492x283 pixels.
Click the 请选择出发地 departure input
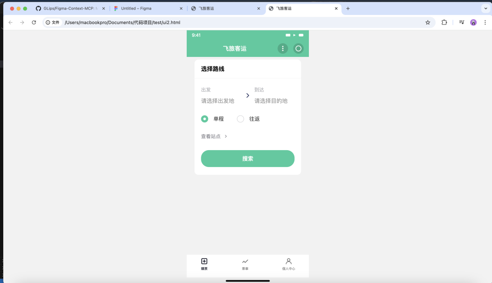[218, 101]
